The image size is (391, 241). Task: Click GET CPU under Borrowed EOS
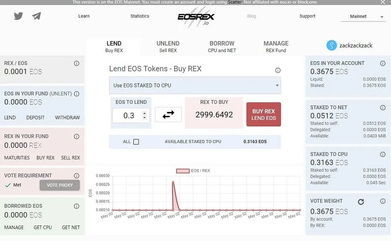(43, 227)
